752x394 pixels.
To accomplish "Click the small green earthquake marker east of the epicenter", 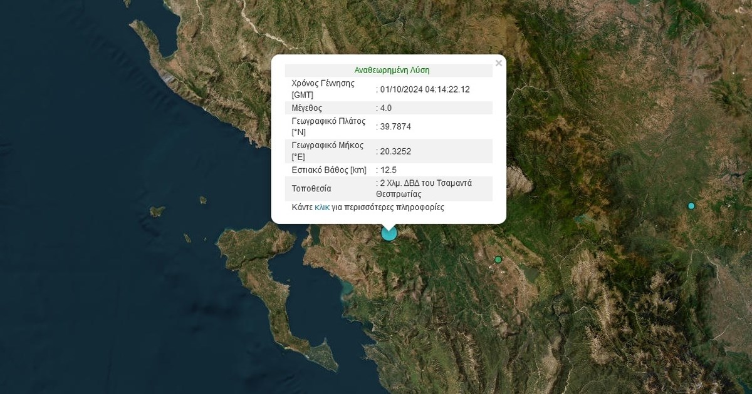I will click(x=498, y=260).
